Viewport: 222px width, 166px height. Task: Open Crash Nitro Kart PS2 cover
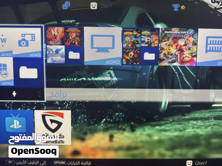[x=132, y=38]
